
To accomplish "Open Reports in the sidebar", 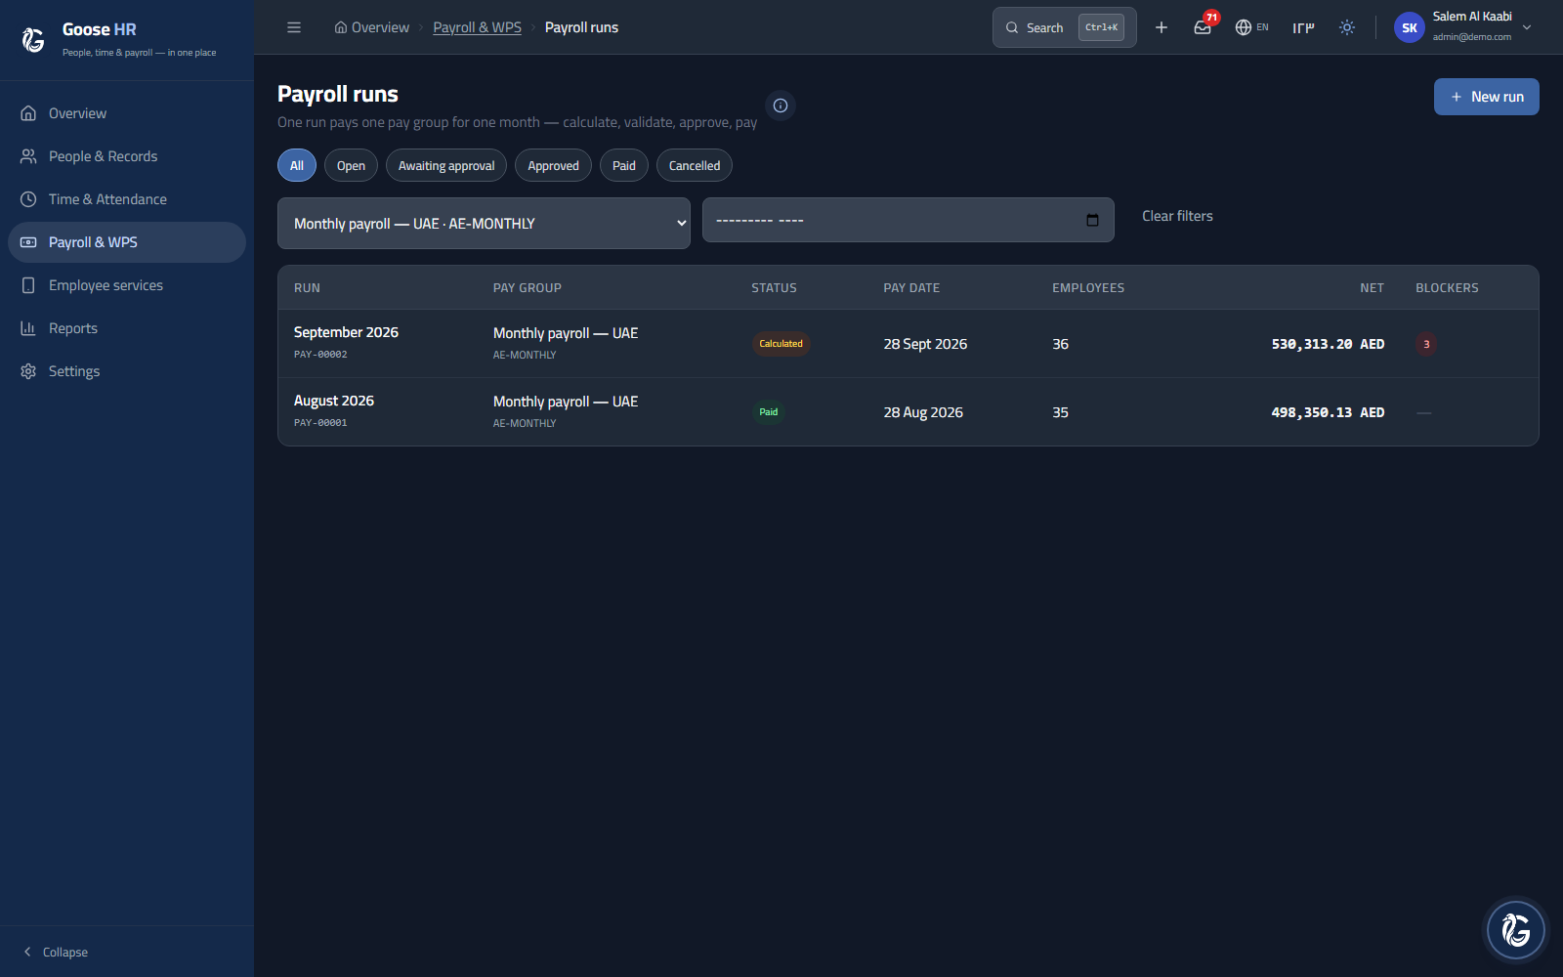I will pos(127,328).
